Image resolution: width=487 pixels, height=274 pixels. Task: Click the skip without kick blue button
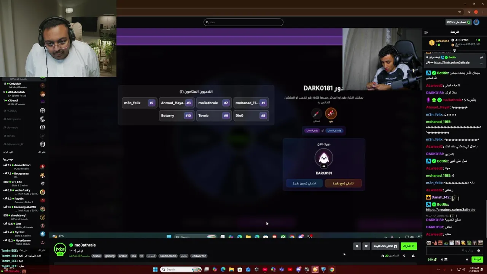304,183
